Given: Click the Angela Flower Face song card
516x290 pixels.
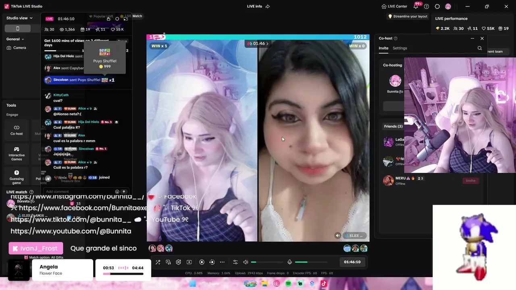Looking at the screenshot, I should click(62, 270).
